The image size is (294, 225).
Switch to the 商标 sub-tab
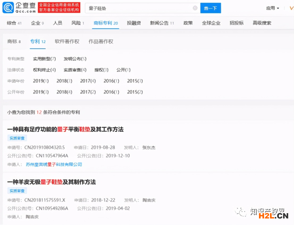tap(14, 42)
